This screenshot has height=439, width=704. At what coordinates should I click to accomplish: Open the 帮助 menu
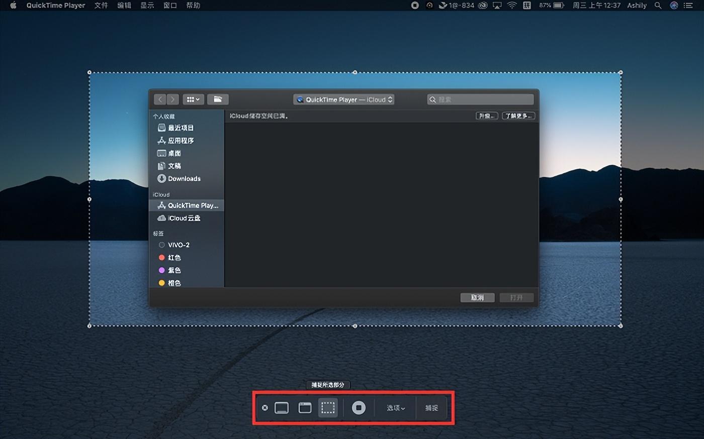(193, 5)
